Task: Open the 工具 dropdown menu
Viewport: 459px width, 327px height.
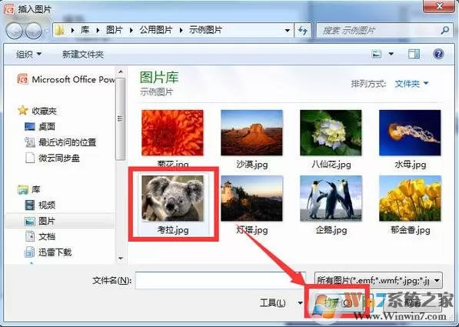Action: click(281, 302)
